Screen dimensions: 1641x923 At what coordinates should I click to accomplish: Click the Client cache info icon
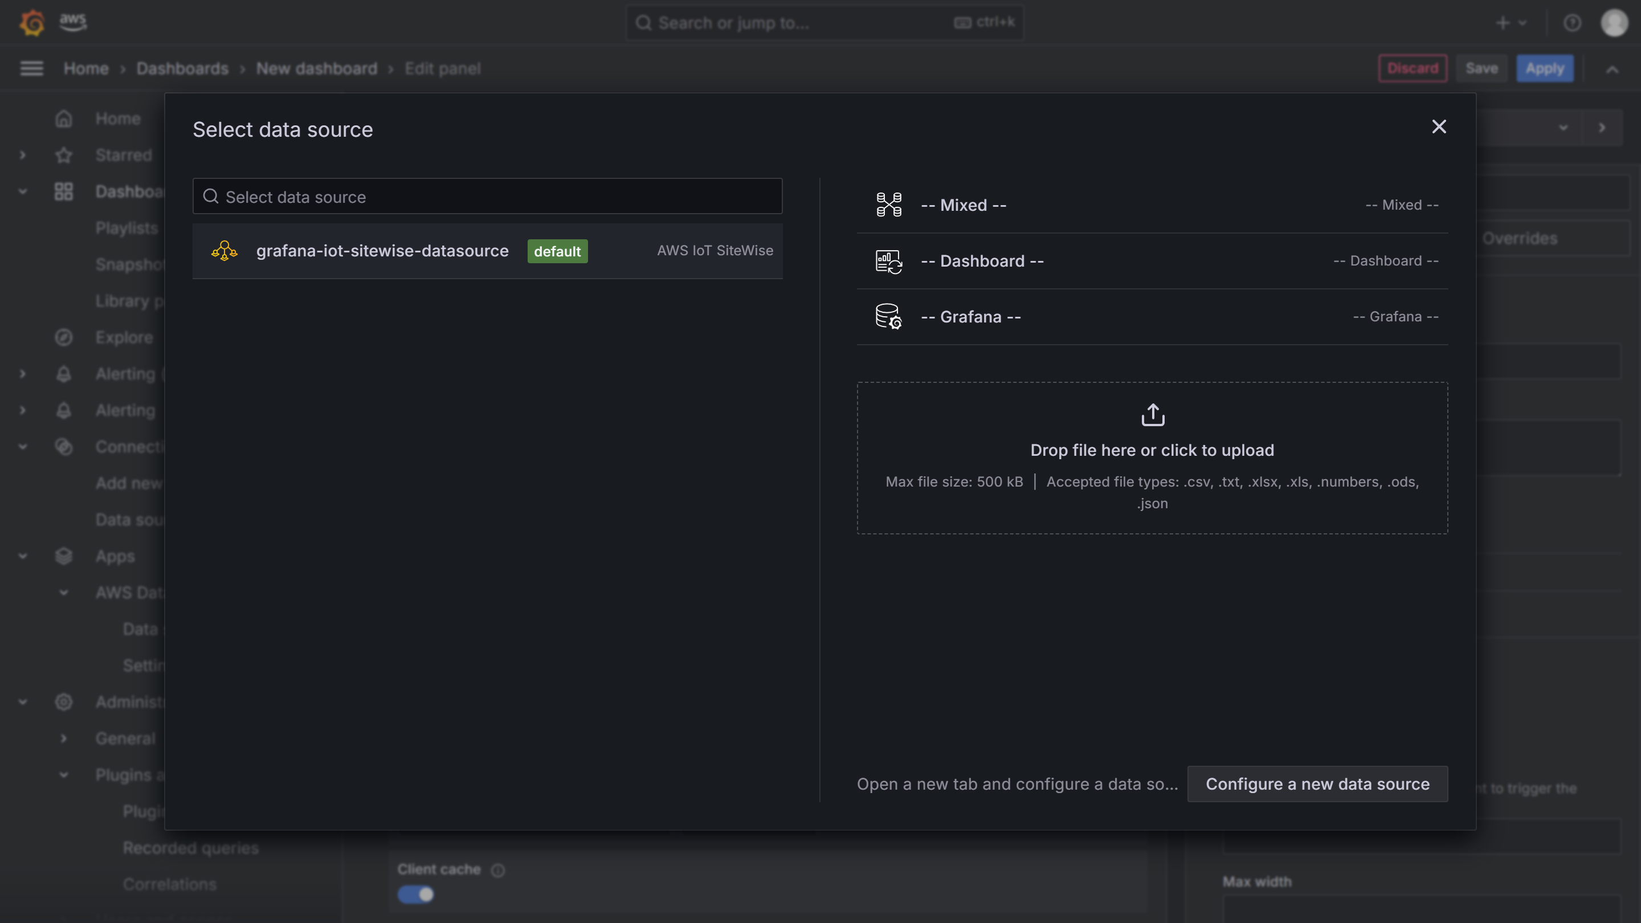point(498,870)
